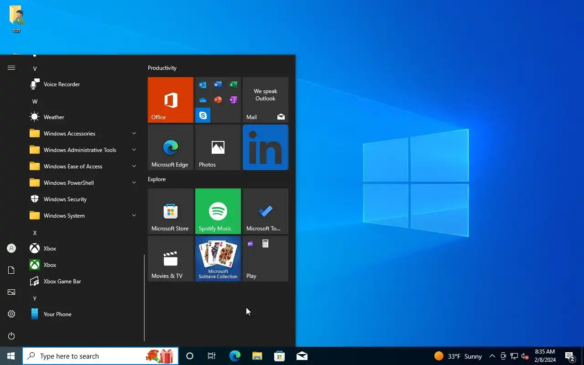Screen dimensions: 584x365
Task: Jump to letter X in app list
Action: coord(35,233)
